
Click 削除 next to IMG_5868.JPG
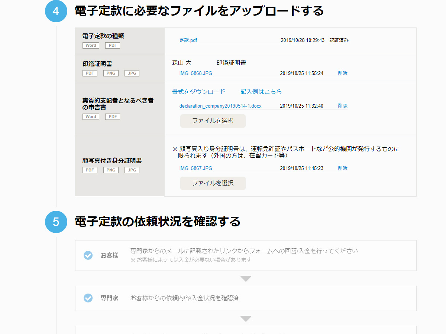pos(343,73)
